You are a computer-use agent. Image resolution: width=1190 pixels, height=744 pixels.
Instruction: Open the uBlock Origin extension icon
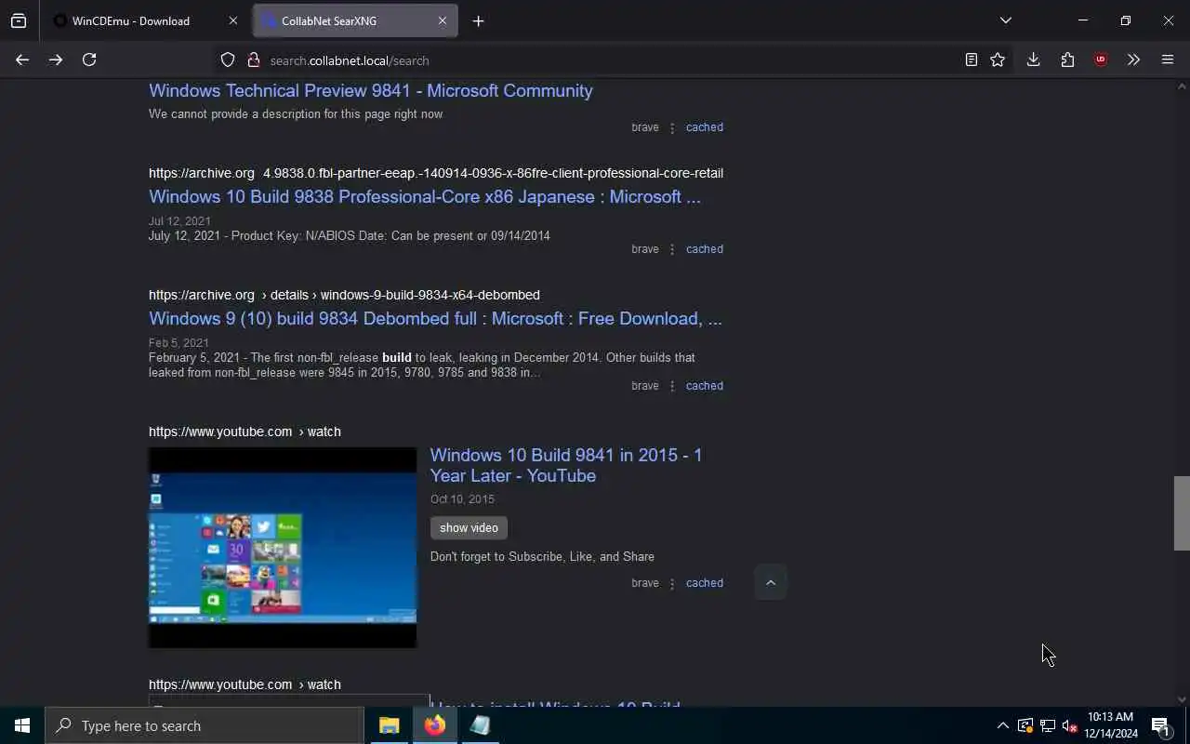click(x=1101, y=60)
